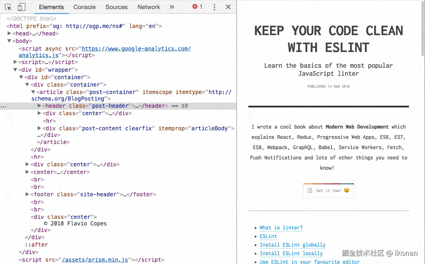
Task: Select the closing article tag line
Action: pos(53,142)
